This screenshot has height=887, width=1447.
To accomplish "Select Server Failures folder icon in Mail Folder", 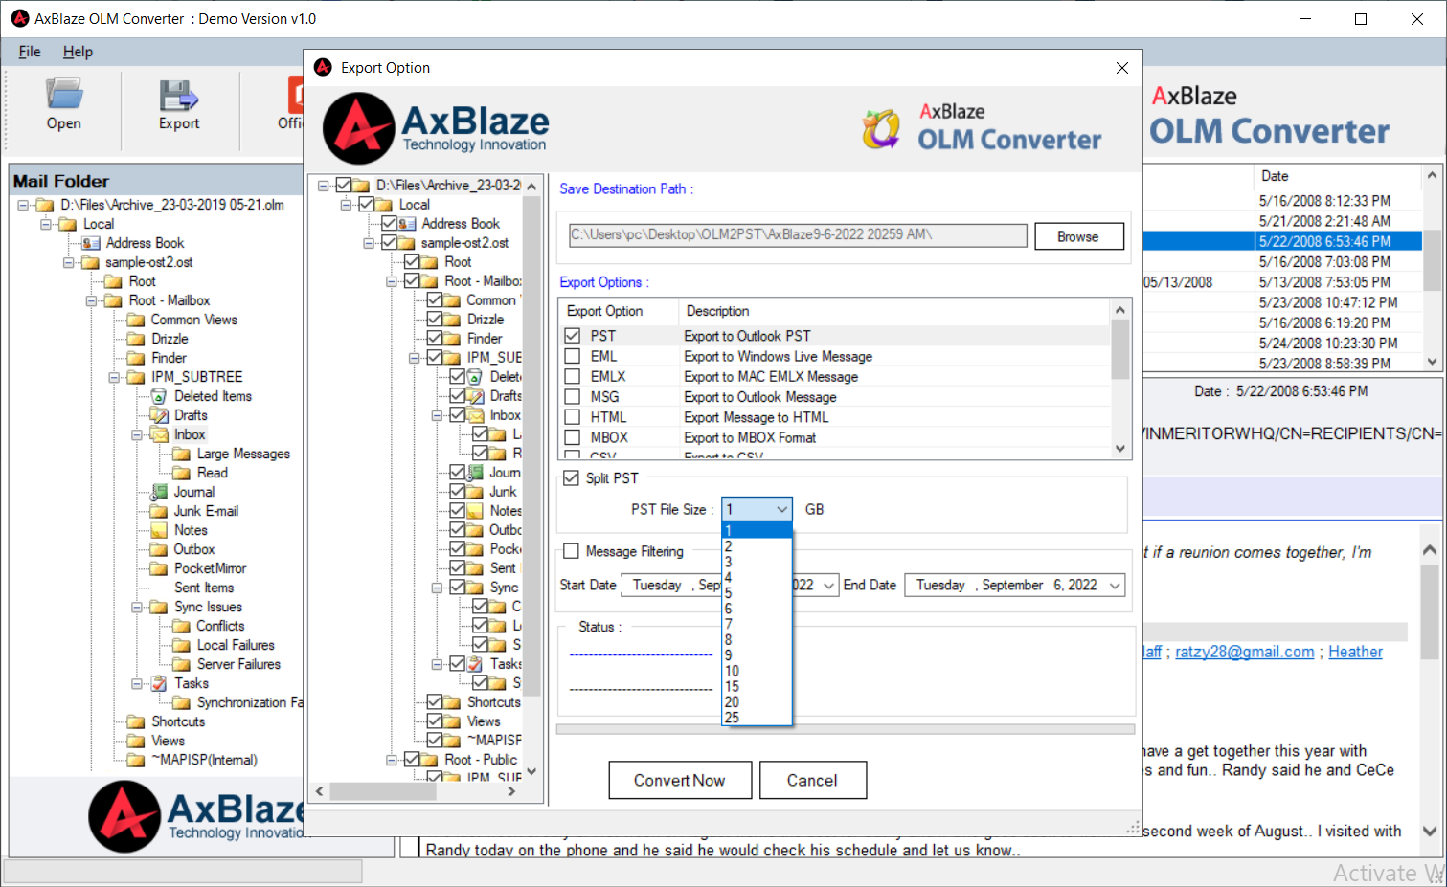I will (x=182, y=664).
